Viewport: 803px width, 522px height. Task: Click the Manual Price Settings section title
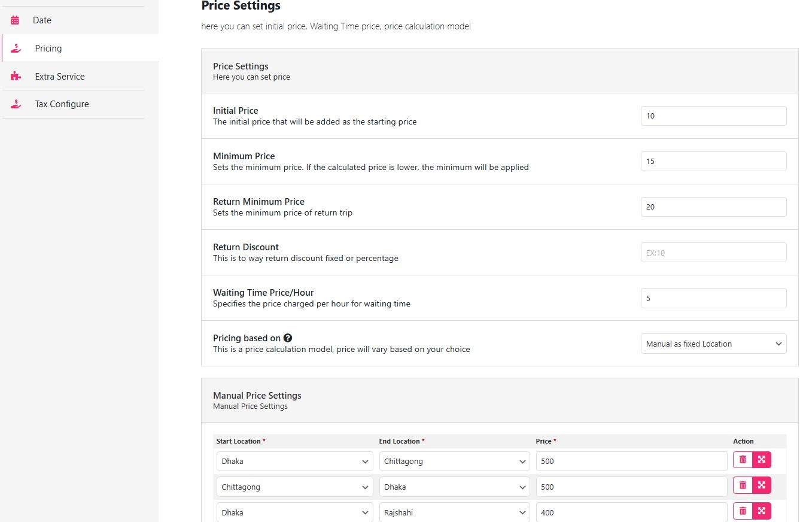click(x=257, y=396)
